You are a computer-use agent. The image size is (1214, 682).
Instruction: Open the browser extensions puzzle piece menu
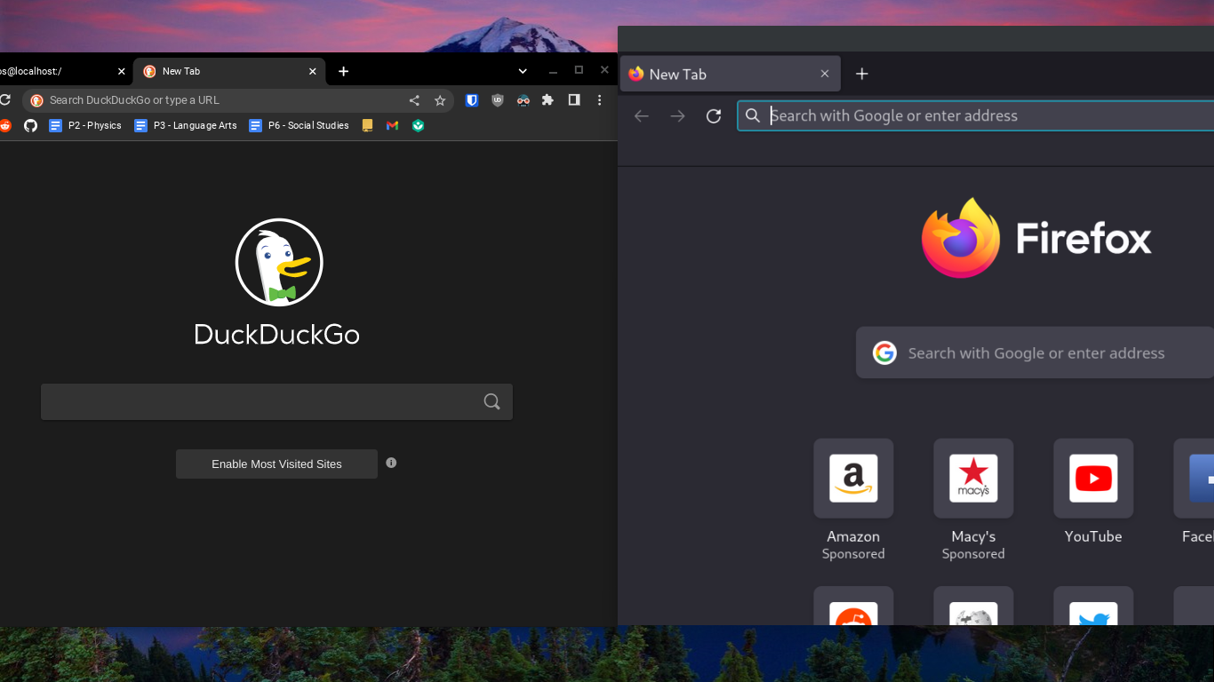click(x=547, y=100)
